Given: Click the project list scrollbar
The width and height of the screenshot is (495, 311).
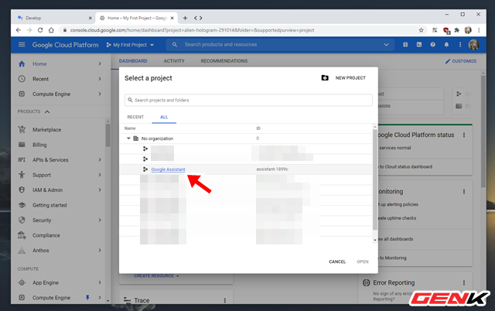Looking at the screenshot, I should 375,180.
